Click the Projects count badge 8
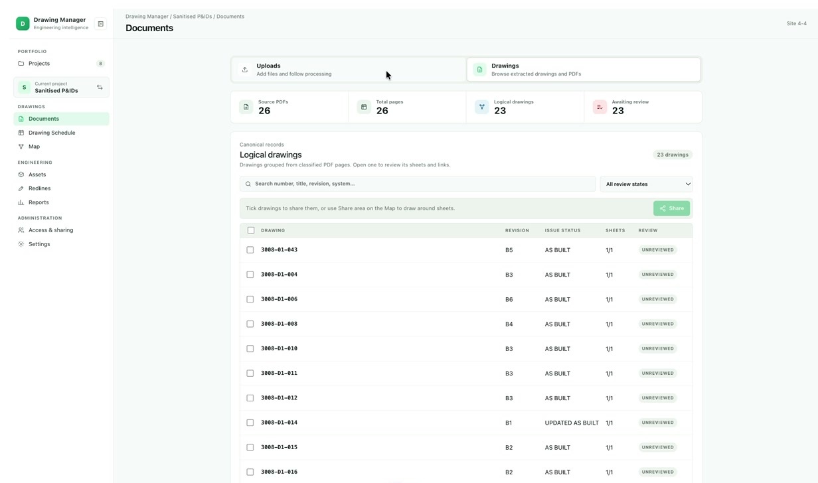 [x=101, y=64]
